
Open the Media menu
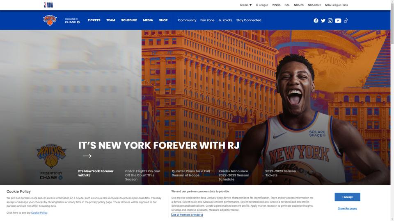[x=148, y=20]
